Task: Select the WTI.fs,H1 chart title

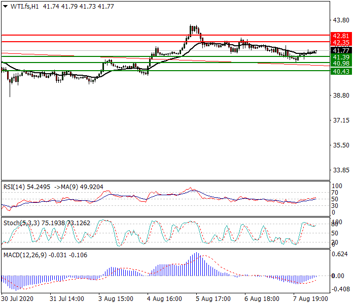Action: coord(24,7)
